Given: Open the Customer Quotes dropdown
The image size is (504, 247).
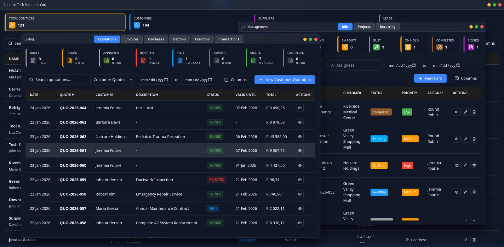Looking at the screenshot, I should click(112, 80).
